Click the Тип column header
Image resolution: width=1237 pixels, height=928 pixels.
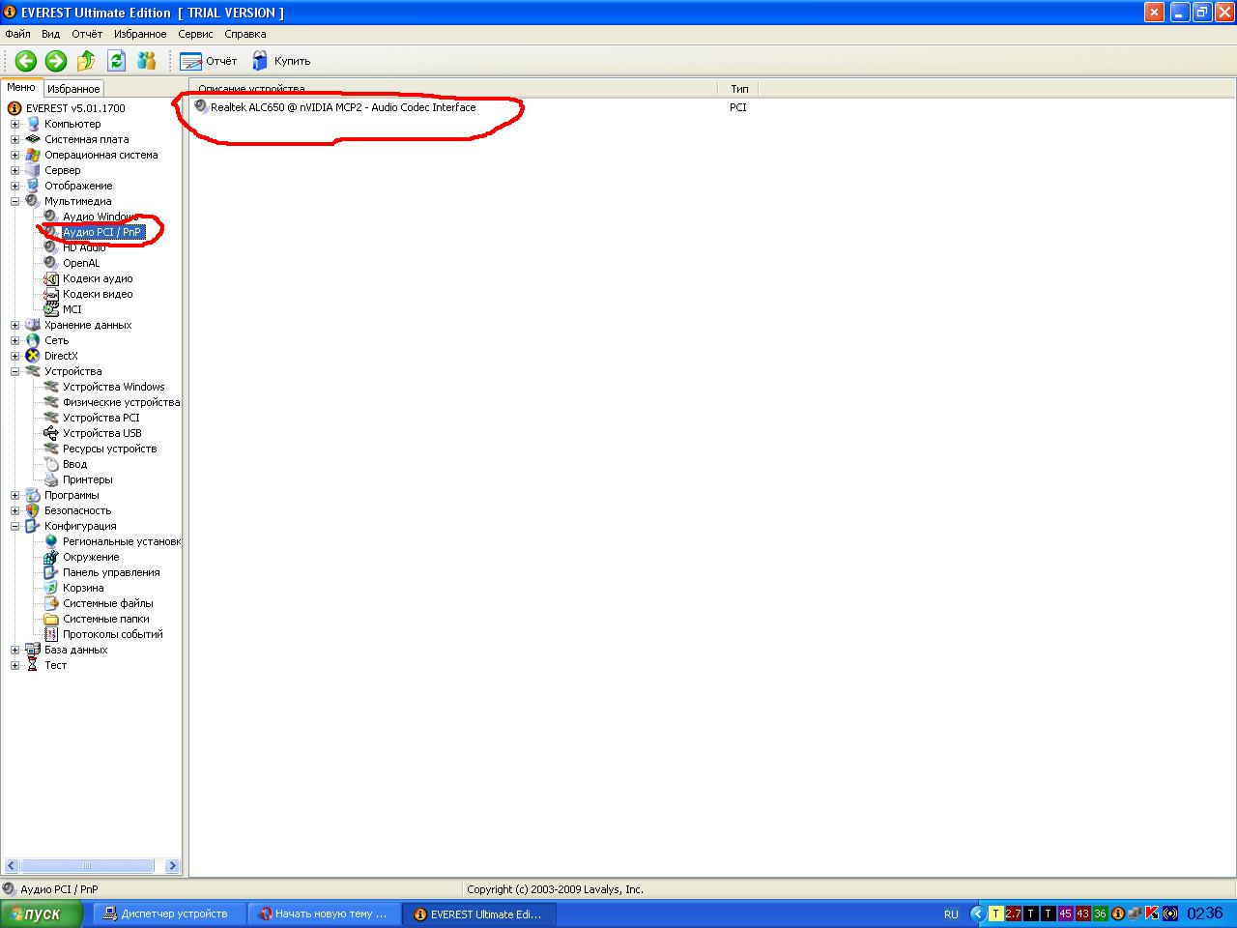click(739, 89)
